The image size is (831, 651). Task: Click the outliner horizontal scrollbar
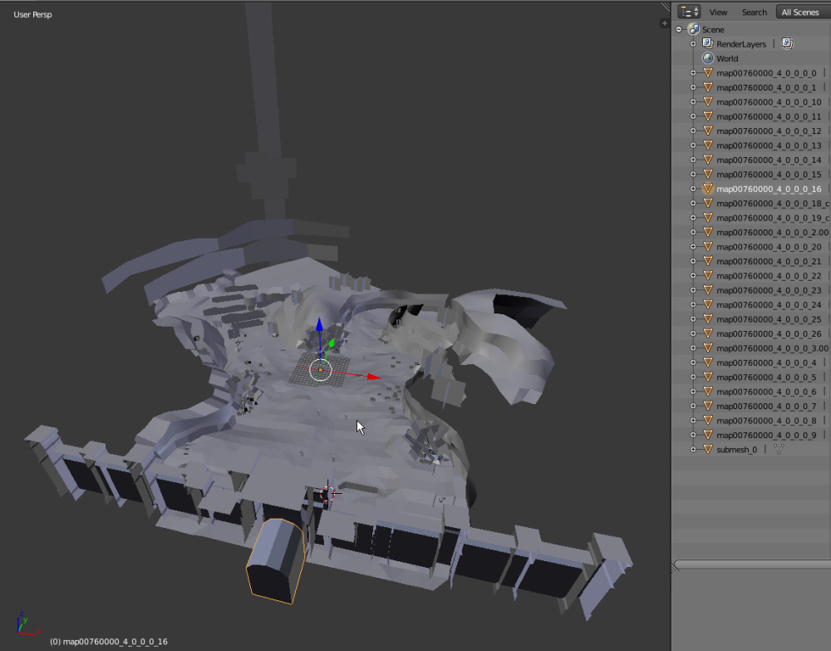pos(753,565)
